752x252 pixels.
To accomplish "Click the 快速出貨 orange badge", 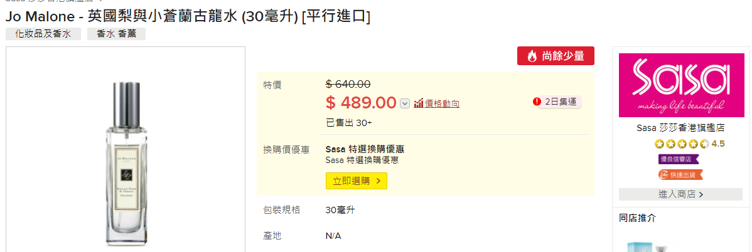I will click(x=680, y=175).
